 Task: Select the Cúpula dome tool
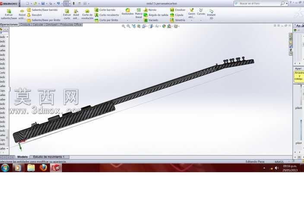point(177,15)
